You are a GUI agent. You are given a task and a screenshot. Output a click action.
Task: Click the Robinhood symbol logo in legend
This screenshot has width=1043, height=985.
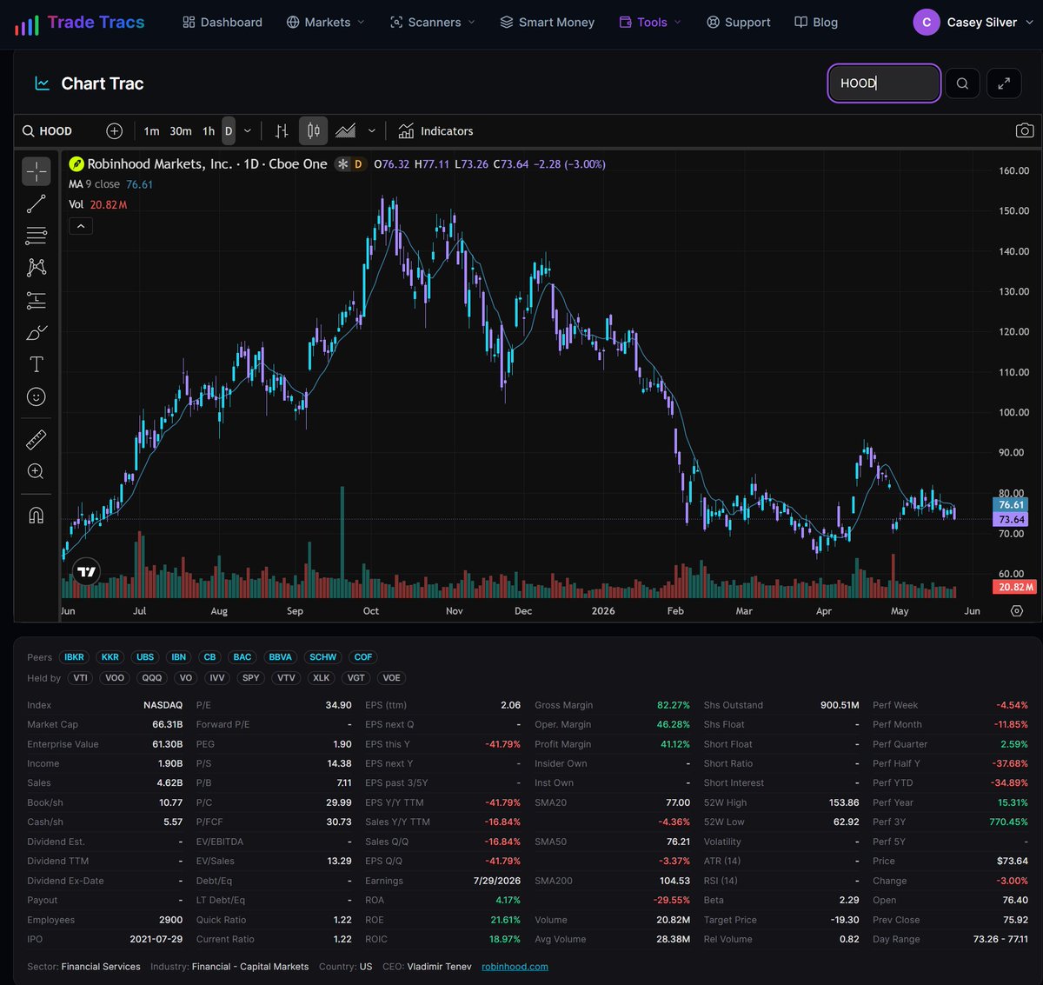point(76,164)
